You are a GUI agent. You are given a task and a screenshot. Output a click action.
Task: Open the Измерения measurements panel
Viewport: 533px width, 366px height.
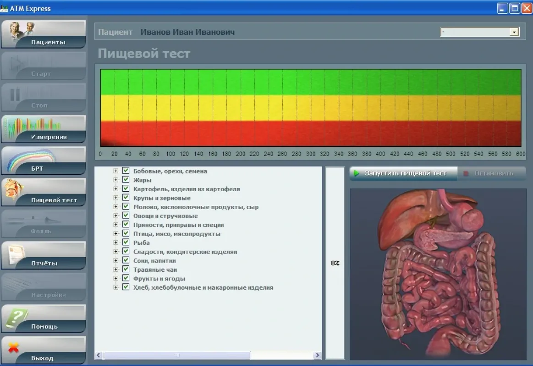[43, 129]
